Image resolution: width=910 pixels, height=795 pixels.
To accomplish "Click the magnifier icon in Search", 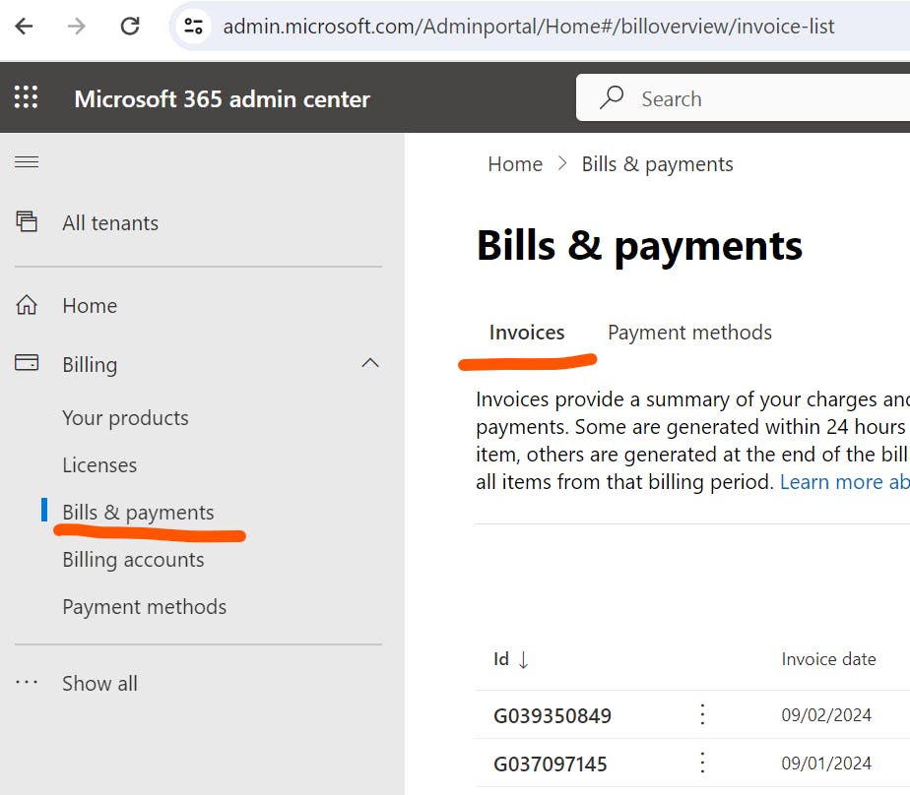I will point(612,97).
